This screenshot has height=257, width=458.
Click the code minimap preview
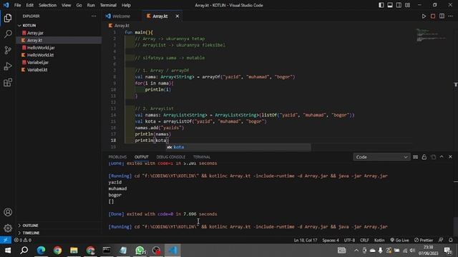click(x=431, y=35)
